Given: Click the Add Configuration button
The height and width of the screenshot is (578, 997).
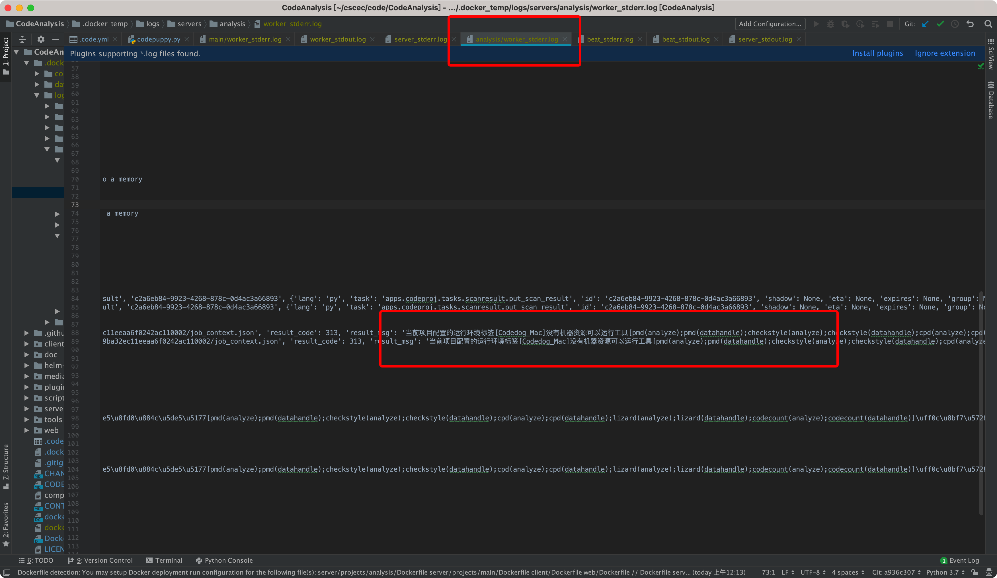Looking at the screenshot, I should (x=770, y=24).
